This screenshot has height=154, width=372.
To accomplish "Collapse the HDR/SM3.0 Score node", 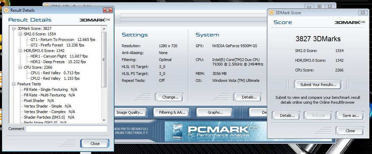I will coord(20,51).
